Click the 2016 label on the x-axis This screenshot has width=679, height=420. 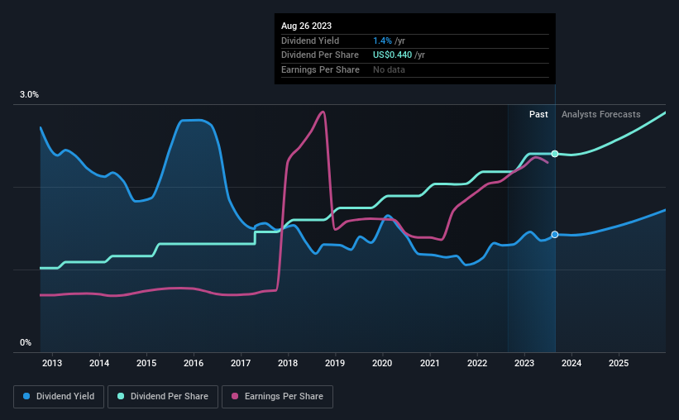(194, 363)
